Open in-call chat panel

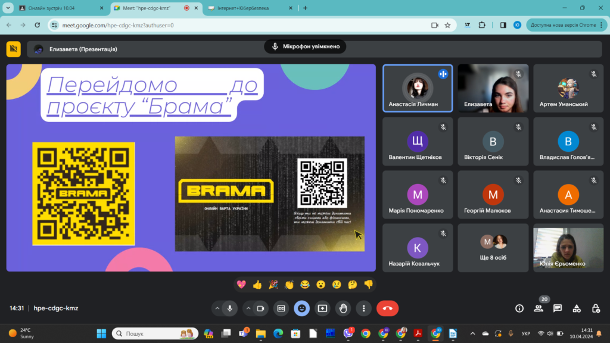(558, 308)
